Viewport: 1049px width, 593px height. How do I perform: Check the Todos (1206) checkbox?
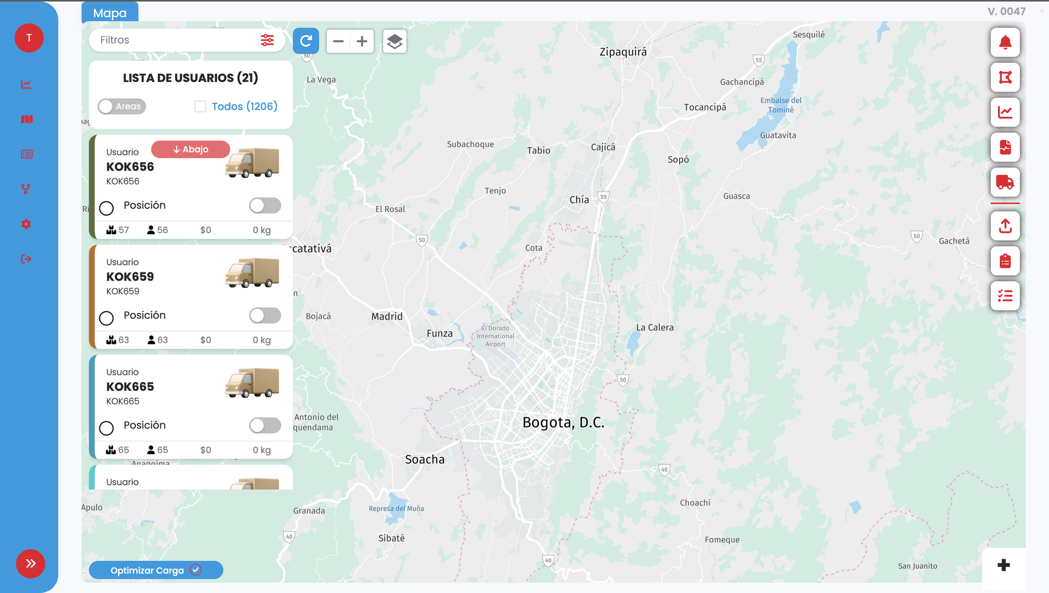[x=200, y=106]
